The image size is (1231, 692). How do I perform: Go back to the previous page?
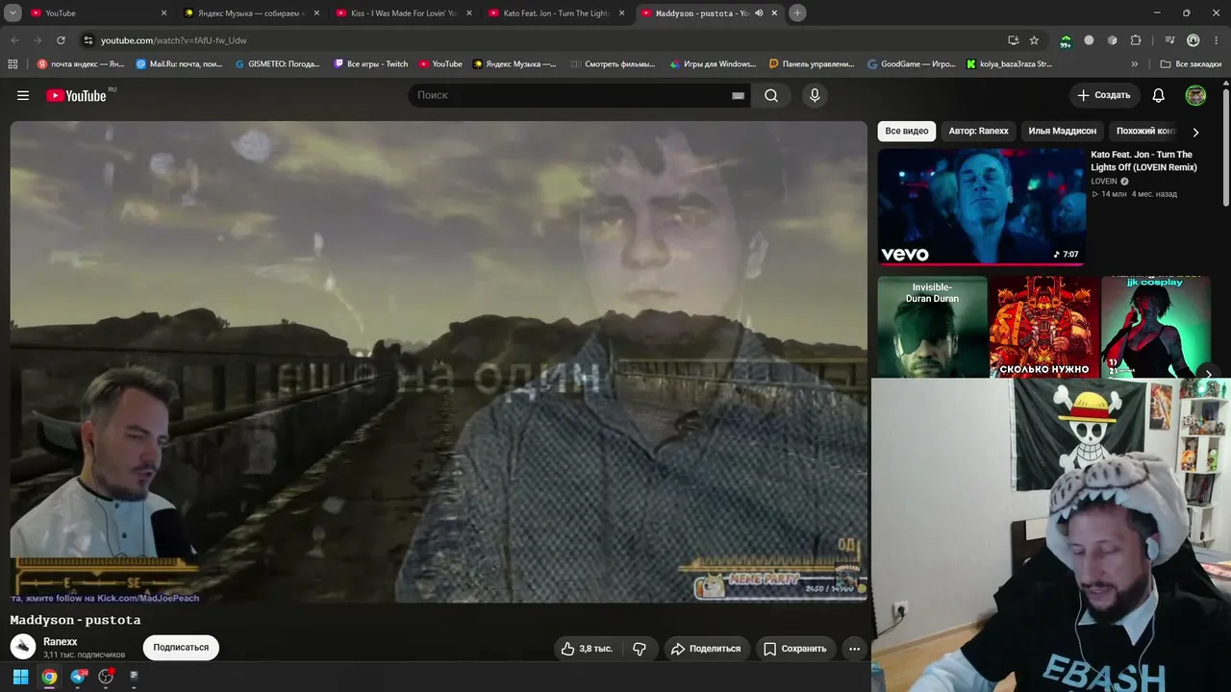(x=14, y=40)
